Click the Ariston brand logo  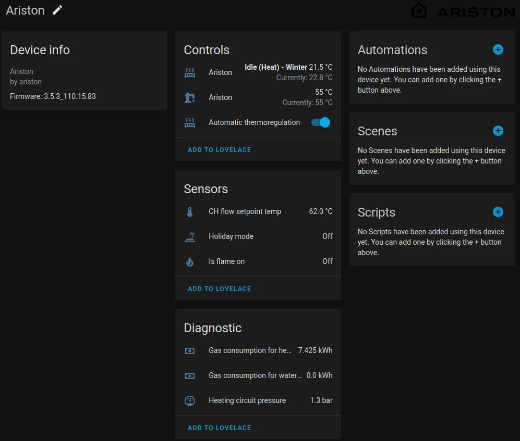click(x=463, y=11)
